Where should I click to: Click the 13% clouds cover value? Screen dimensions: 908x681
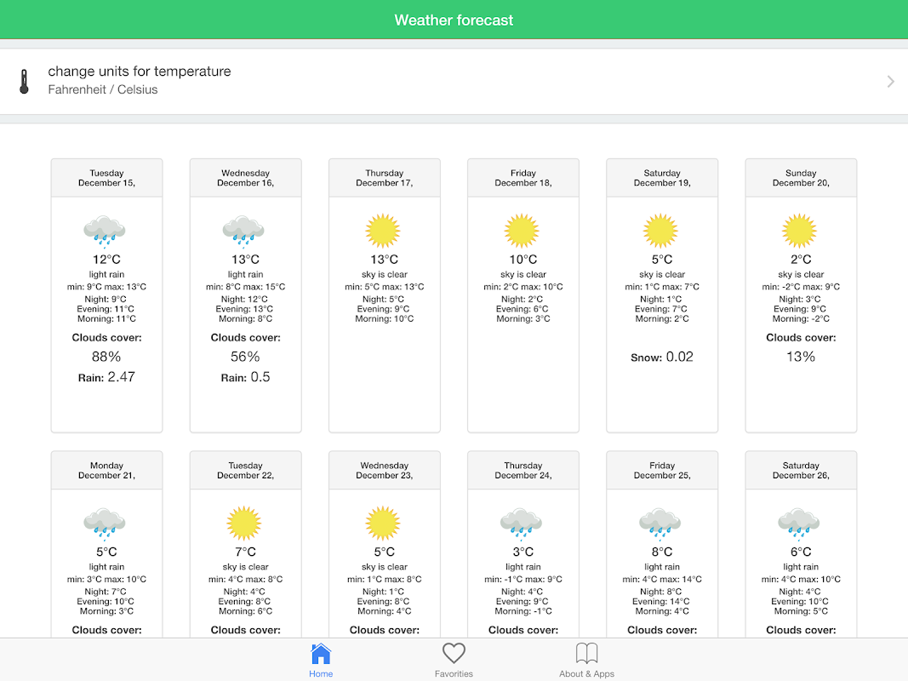(801, 357)
